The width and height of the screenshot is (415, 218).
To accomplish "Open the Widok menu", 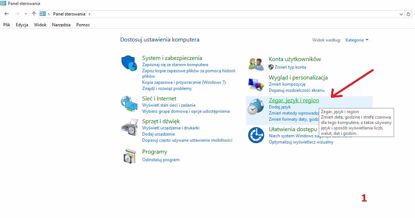I will pyautogui.click(x=40, y=25).
